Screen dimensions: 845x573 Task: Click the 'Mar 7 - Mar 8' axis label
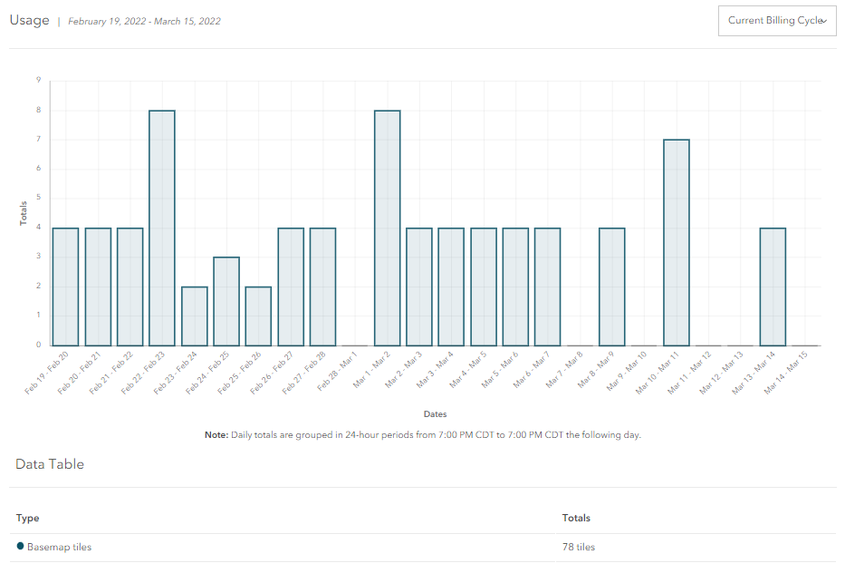[564, 370]
